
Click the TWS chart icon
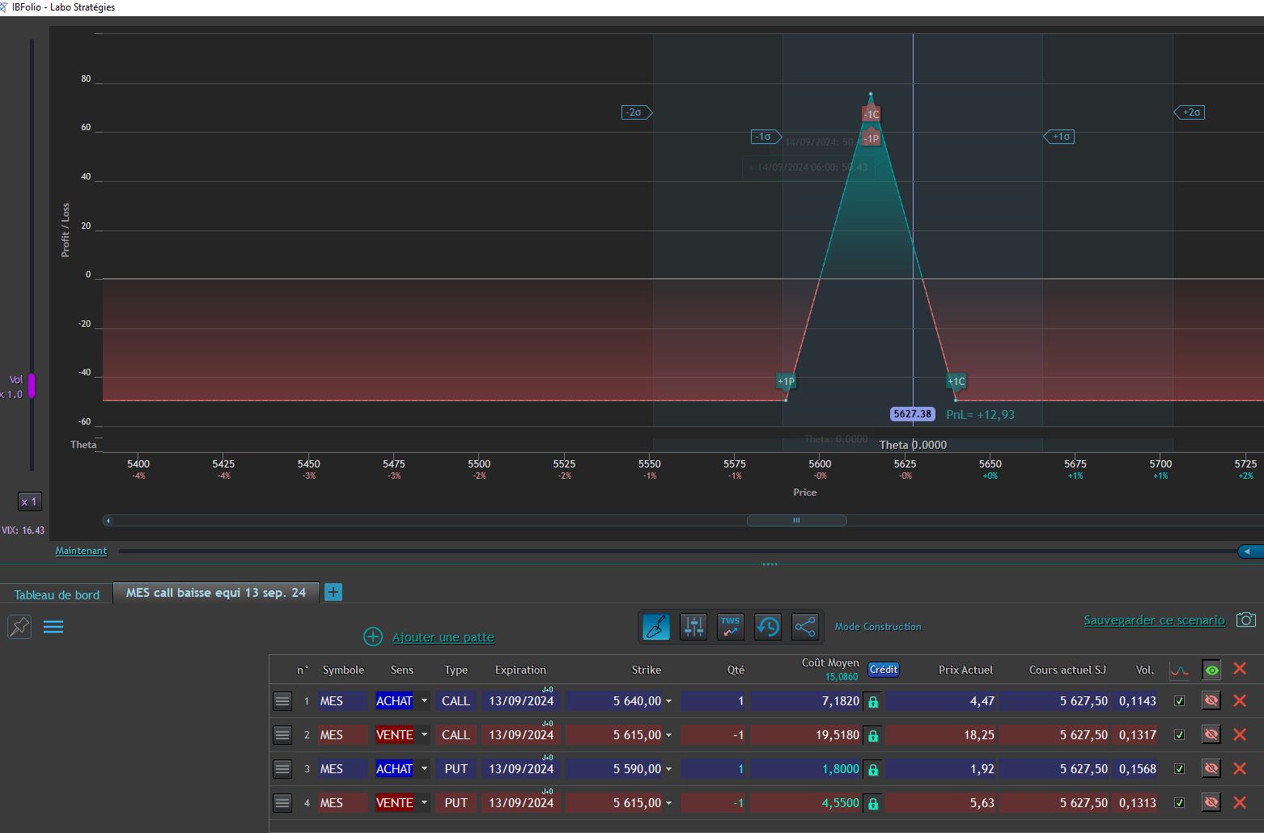coord(731,627)
